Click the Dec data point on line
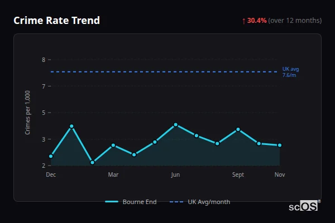 pos(51,156)
